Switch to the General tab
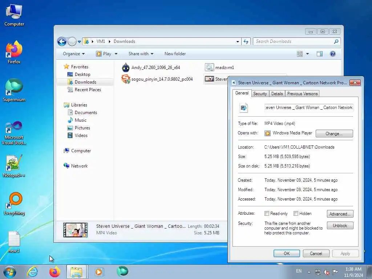372x279 pixels. tap(242, 93)
